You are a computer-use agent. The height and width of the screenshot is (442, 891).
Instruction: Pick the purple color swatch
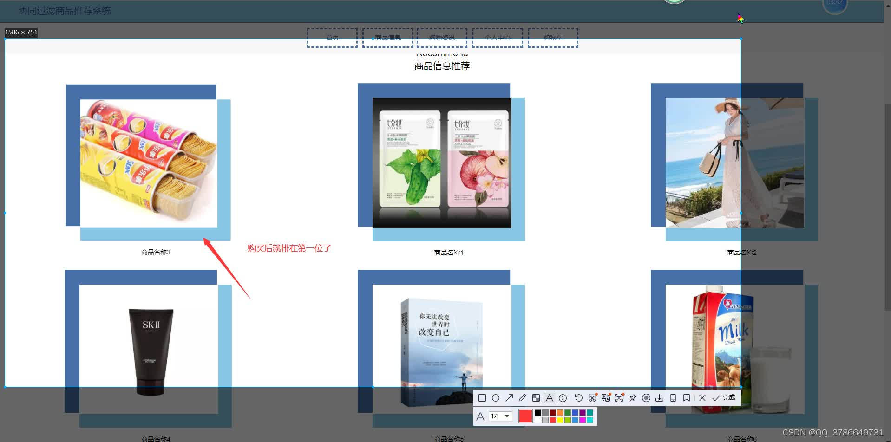(x=583, y=413)
